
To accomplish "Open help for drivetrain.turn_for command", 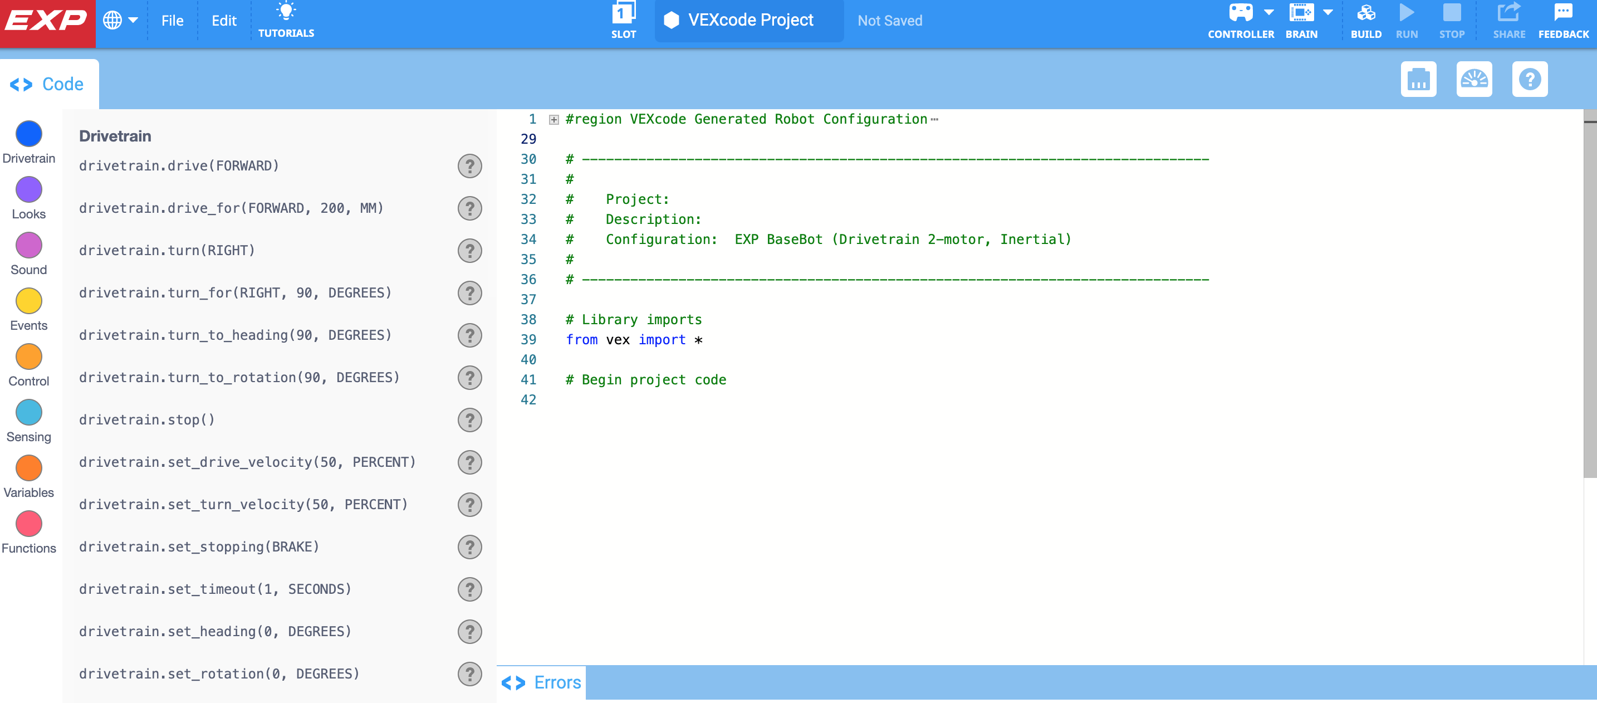I will click(x=469, y=292).
